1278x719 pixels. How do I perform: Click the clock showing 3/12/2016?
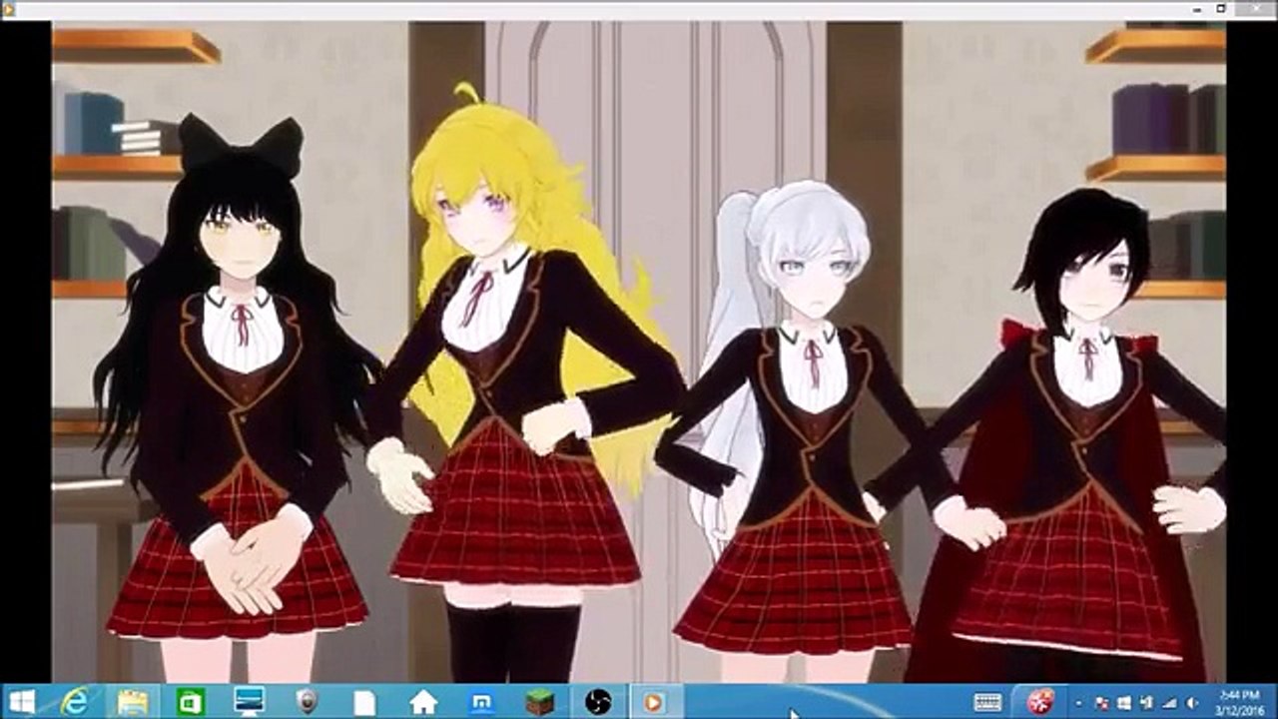1239,702
